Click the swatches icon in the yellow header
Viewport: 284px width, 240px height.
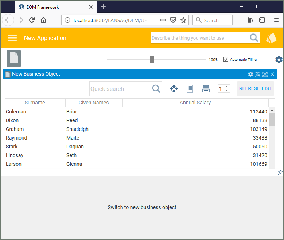pos(271,38)
